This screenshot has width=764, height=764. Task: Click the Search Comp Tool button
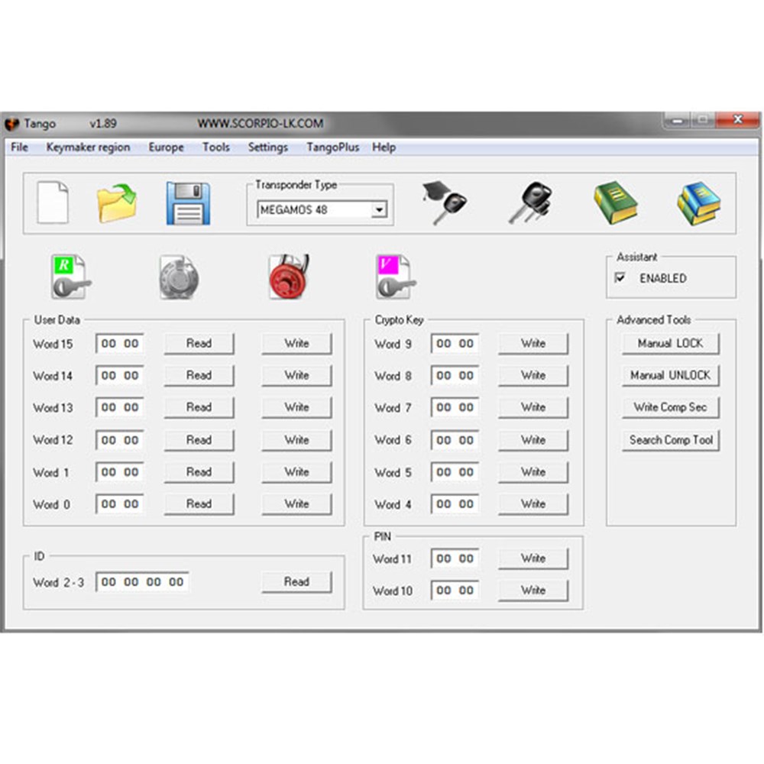(670, 440)
